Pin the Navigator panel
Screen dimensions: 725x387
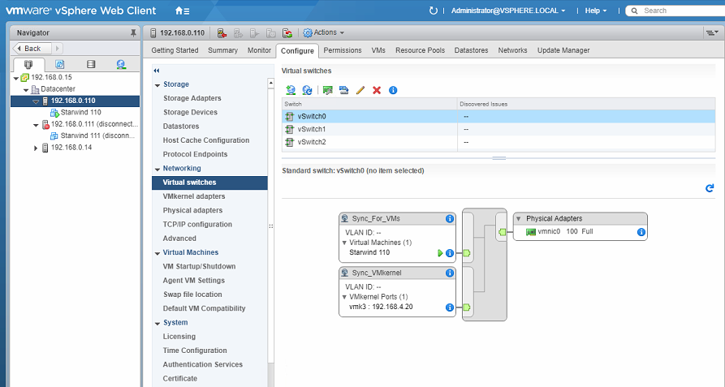133,32
